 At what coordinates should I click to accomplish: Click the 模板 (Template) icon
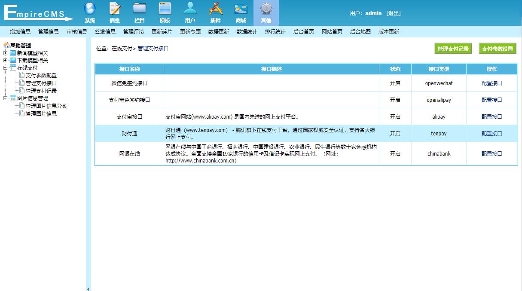(165, 12)
